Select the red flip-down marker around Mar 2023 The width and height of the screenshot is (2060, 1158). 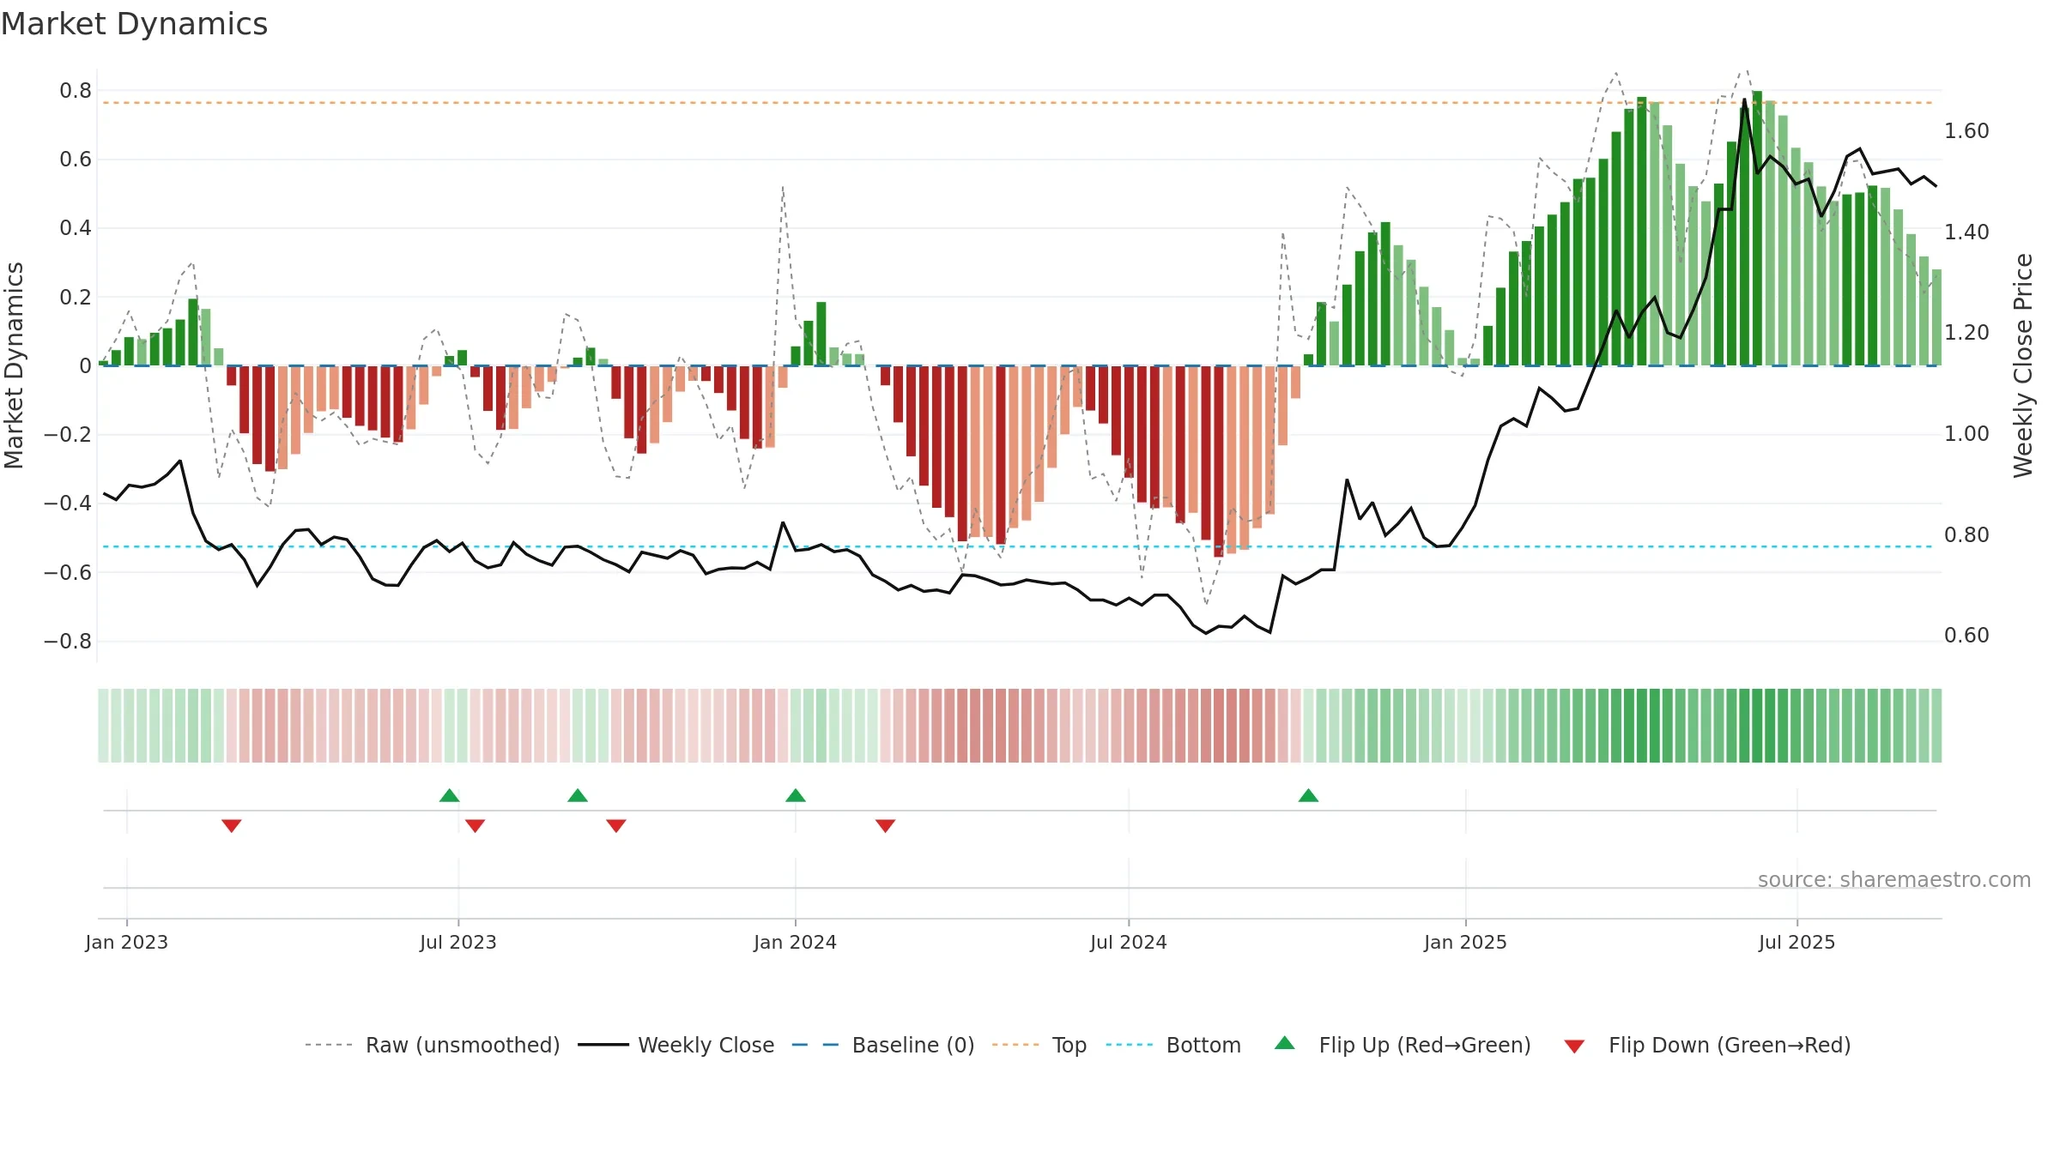pyautogui.click(x=232, y=825)
